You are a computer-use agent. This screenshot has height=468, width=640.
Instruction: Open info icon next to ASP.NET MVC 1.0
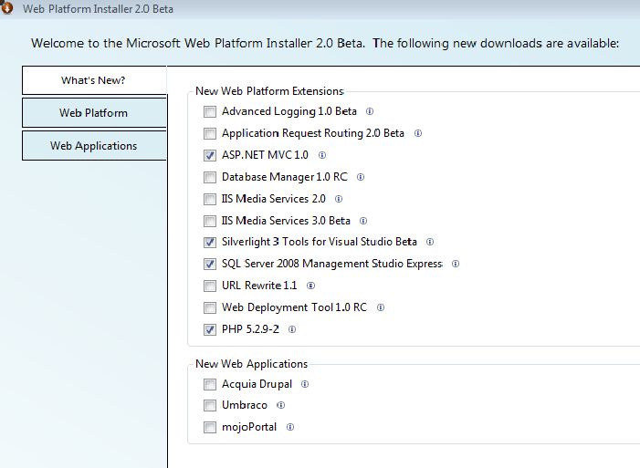click(322, 155)
